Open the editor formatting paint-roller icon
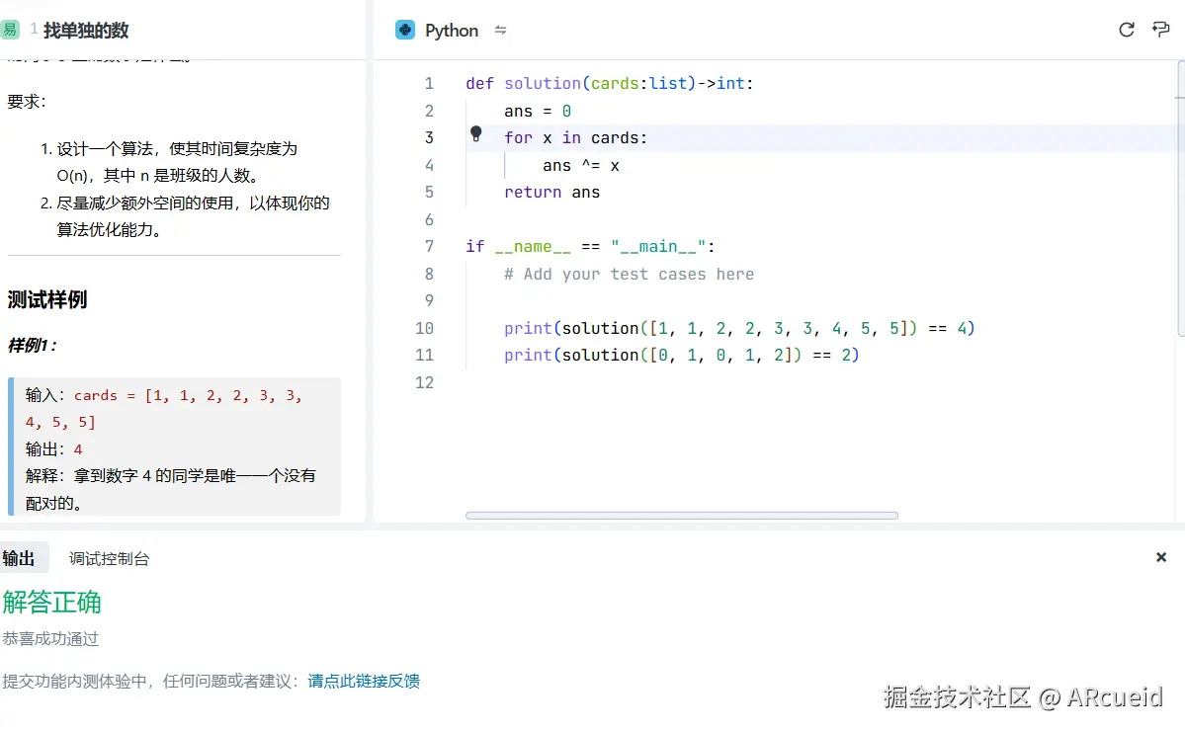 [1161, 30]
